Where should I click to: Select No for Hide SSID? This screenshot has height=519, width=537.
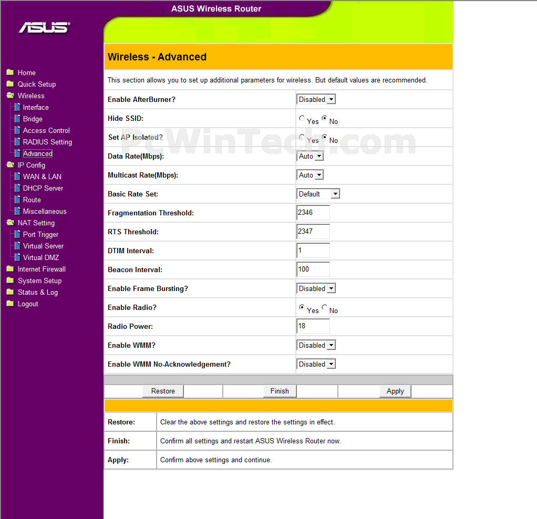pyautogui.click(x=324, y=118)
